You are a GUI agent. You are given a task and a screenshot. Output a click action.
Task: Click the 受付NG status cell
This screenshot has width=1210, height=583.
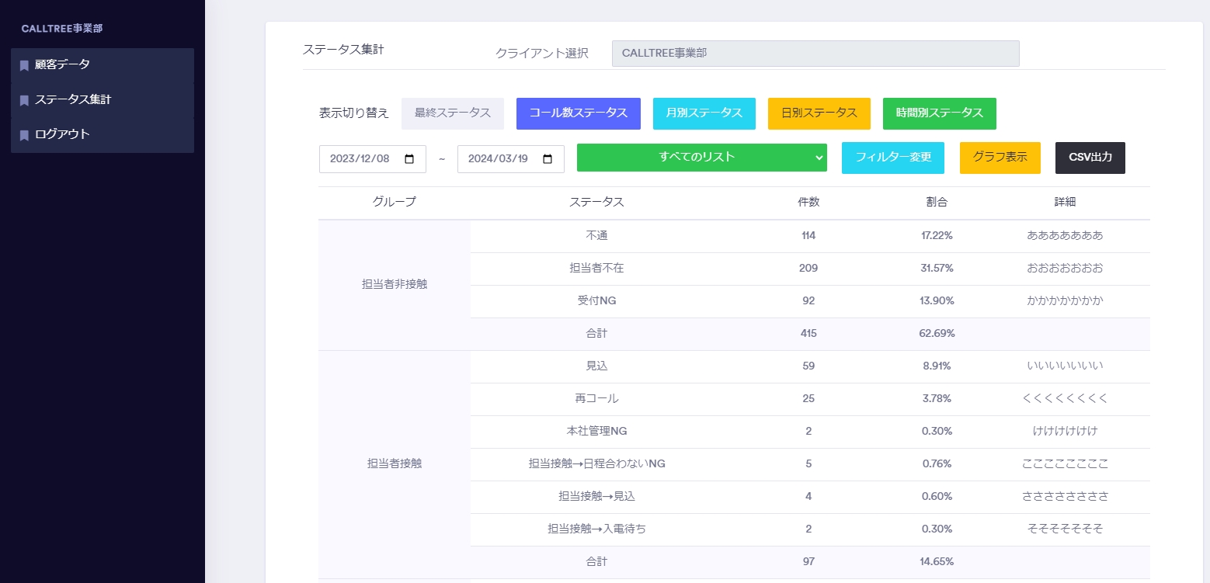596,301
